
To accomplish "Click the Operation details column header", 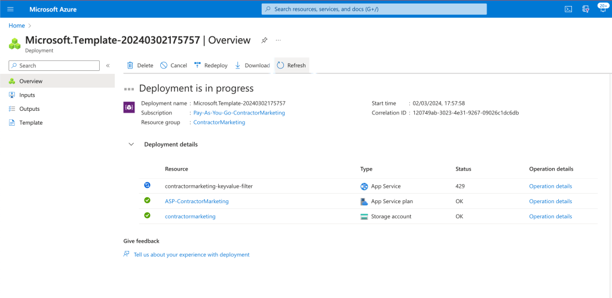I will [x=551, y=169].
